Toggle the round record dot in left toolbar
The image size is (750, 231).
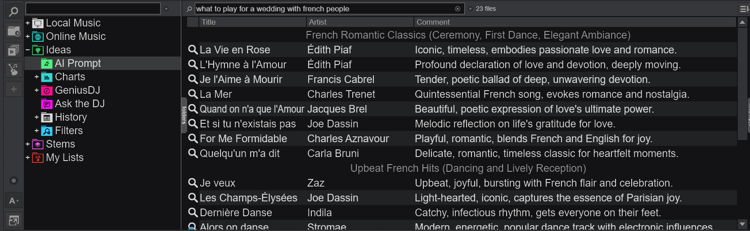tap(13, 180)
